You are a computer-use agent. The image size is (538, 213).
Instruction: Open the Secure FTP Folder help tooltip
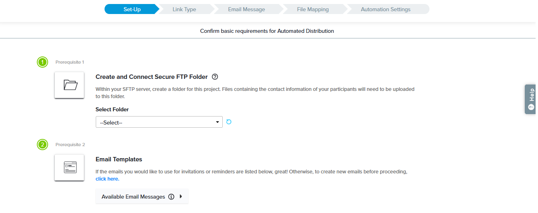[215, 77]
